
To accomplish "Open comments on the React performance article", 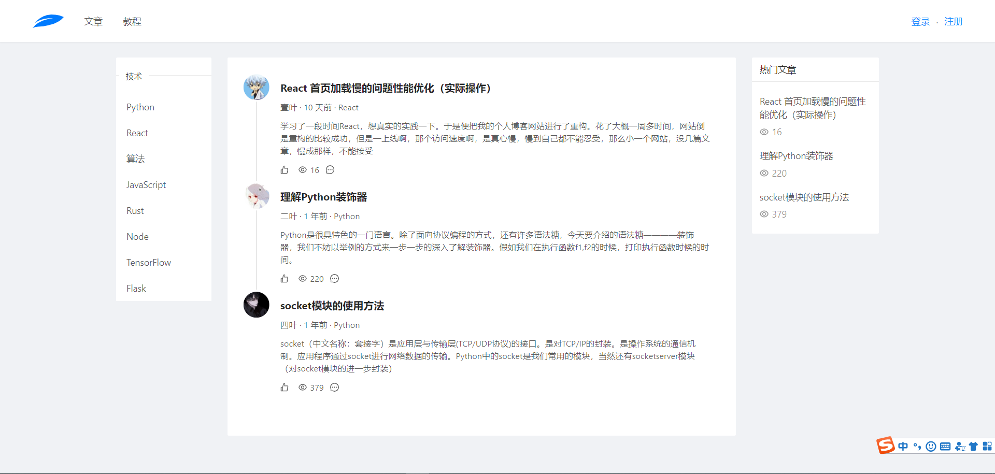I will 330,170.
